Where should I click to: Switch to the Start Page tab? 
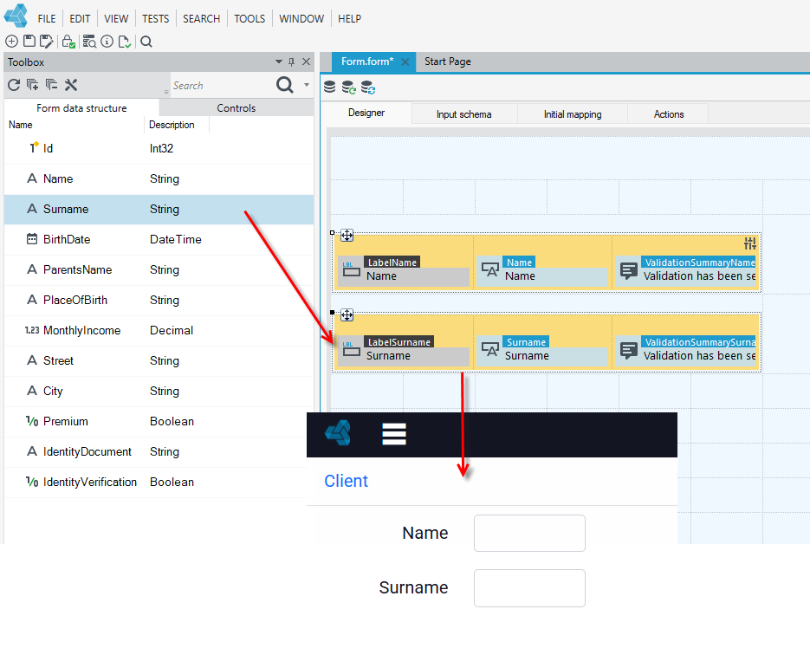pos(447,62)
